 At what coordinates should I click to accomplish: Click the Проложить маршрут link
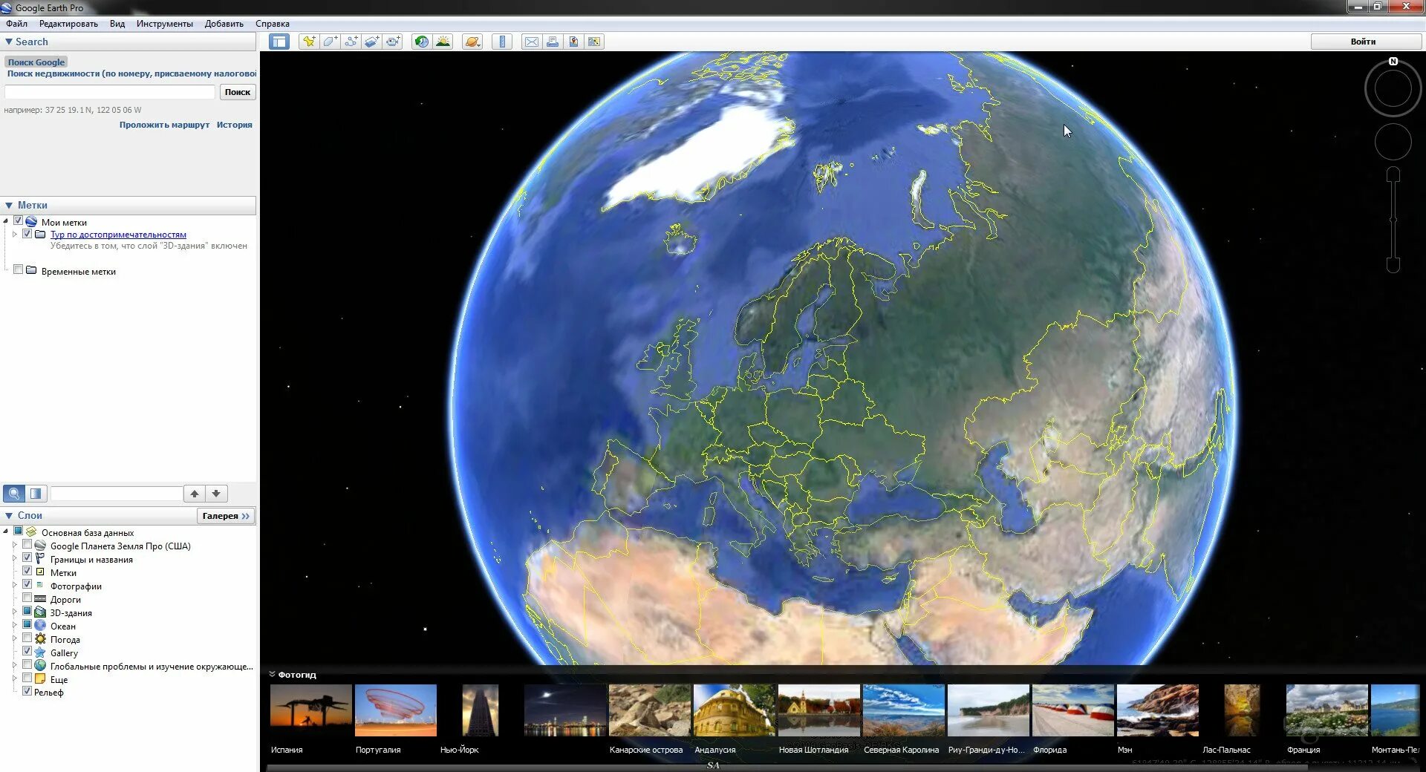tap(164, 125)
